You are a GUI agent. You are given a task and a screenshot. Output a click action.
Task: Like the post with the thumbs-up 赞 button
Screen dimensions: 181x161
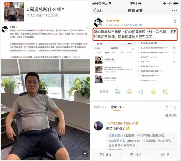click(x=165, y=155)
